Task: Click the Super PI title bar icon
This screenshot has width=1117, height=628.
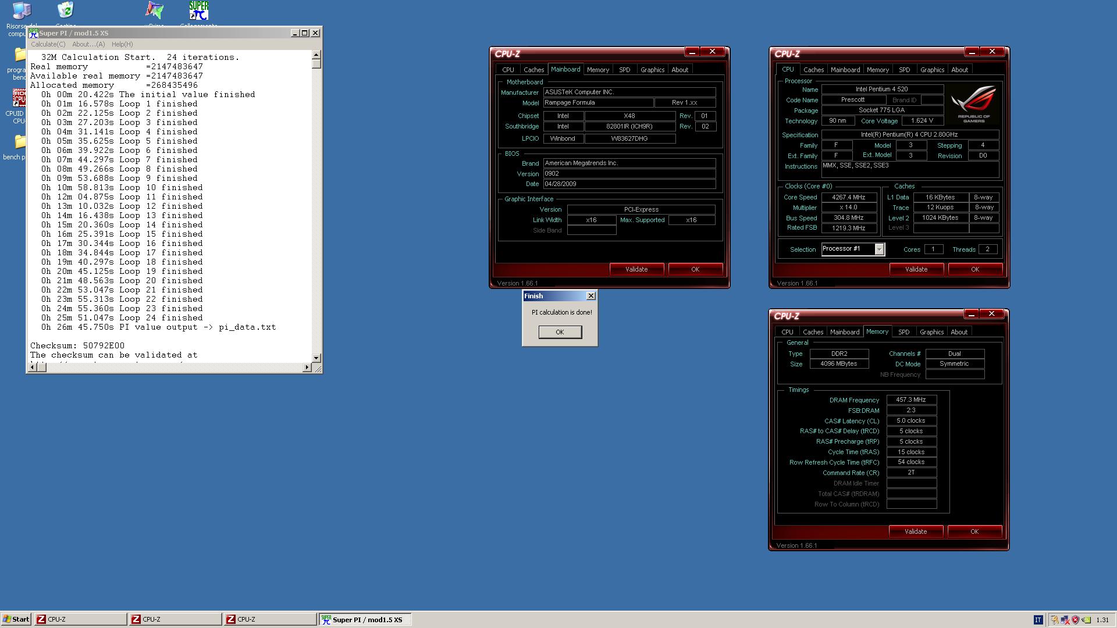Action: (34, 33)
